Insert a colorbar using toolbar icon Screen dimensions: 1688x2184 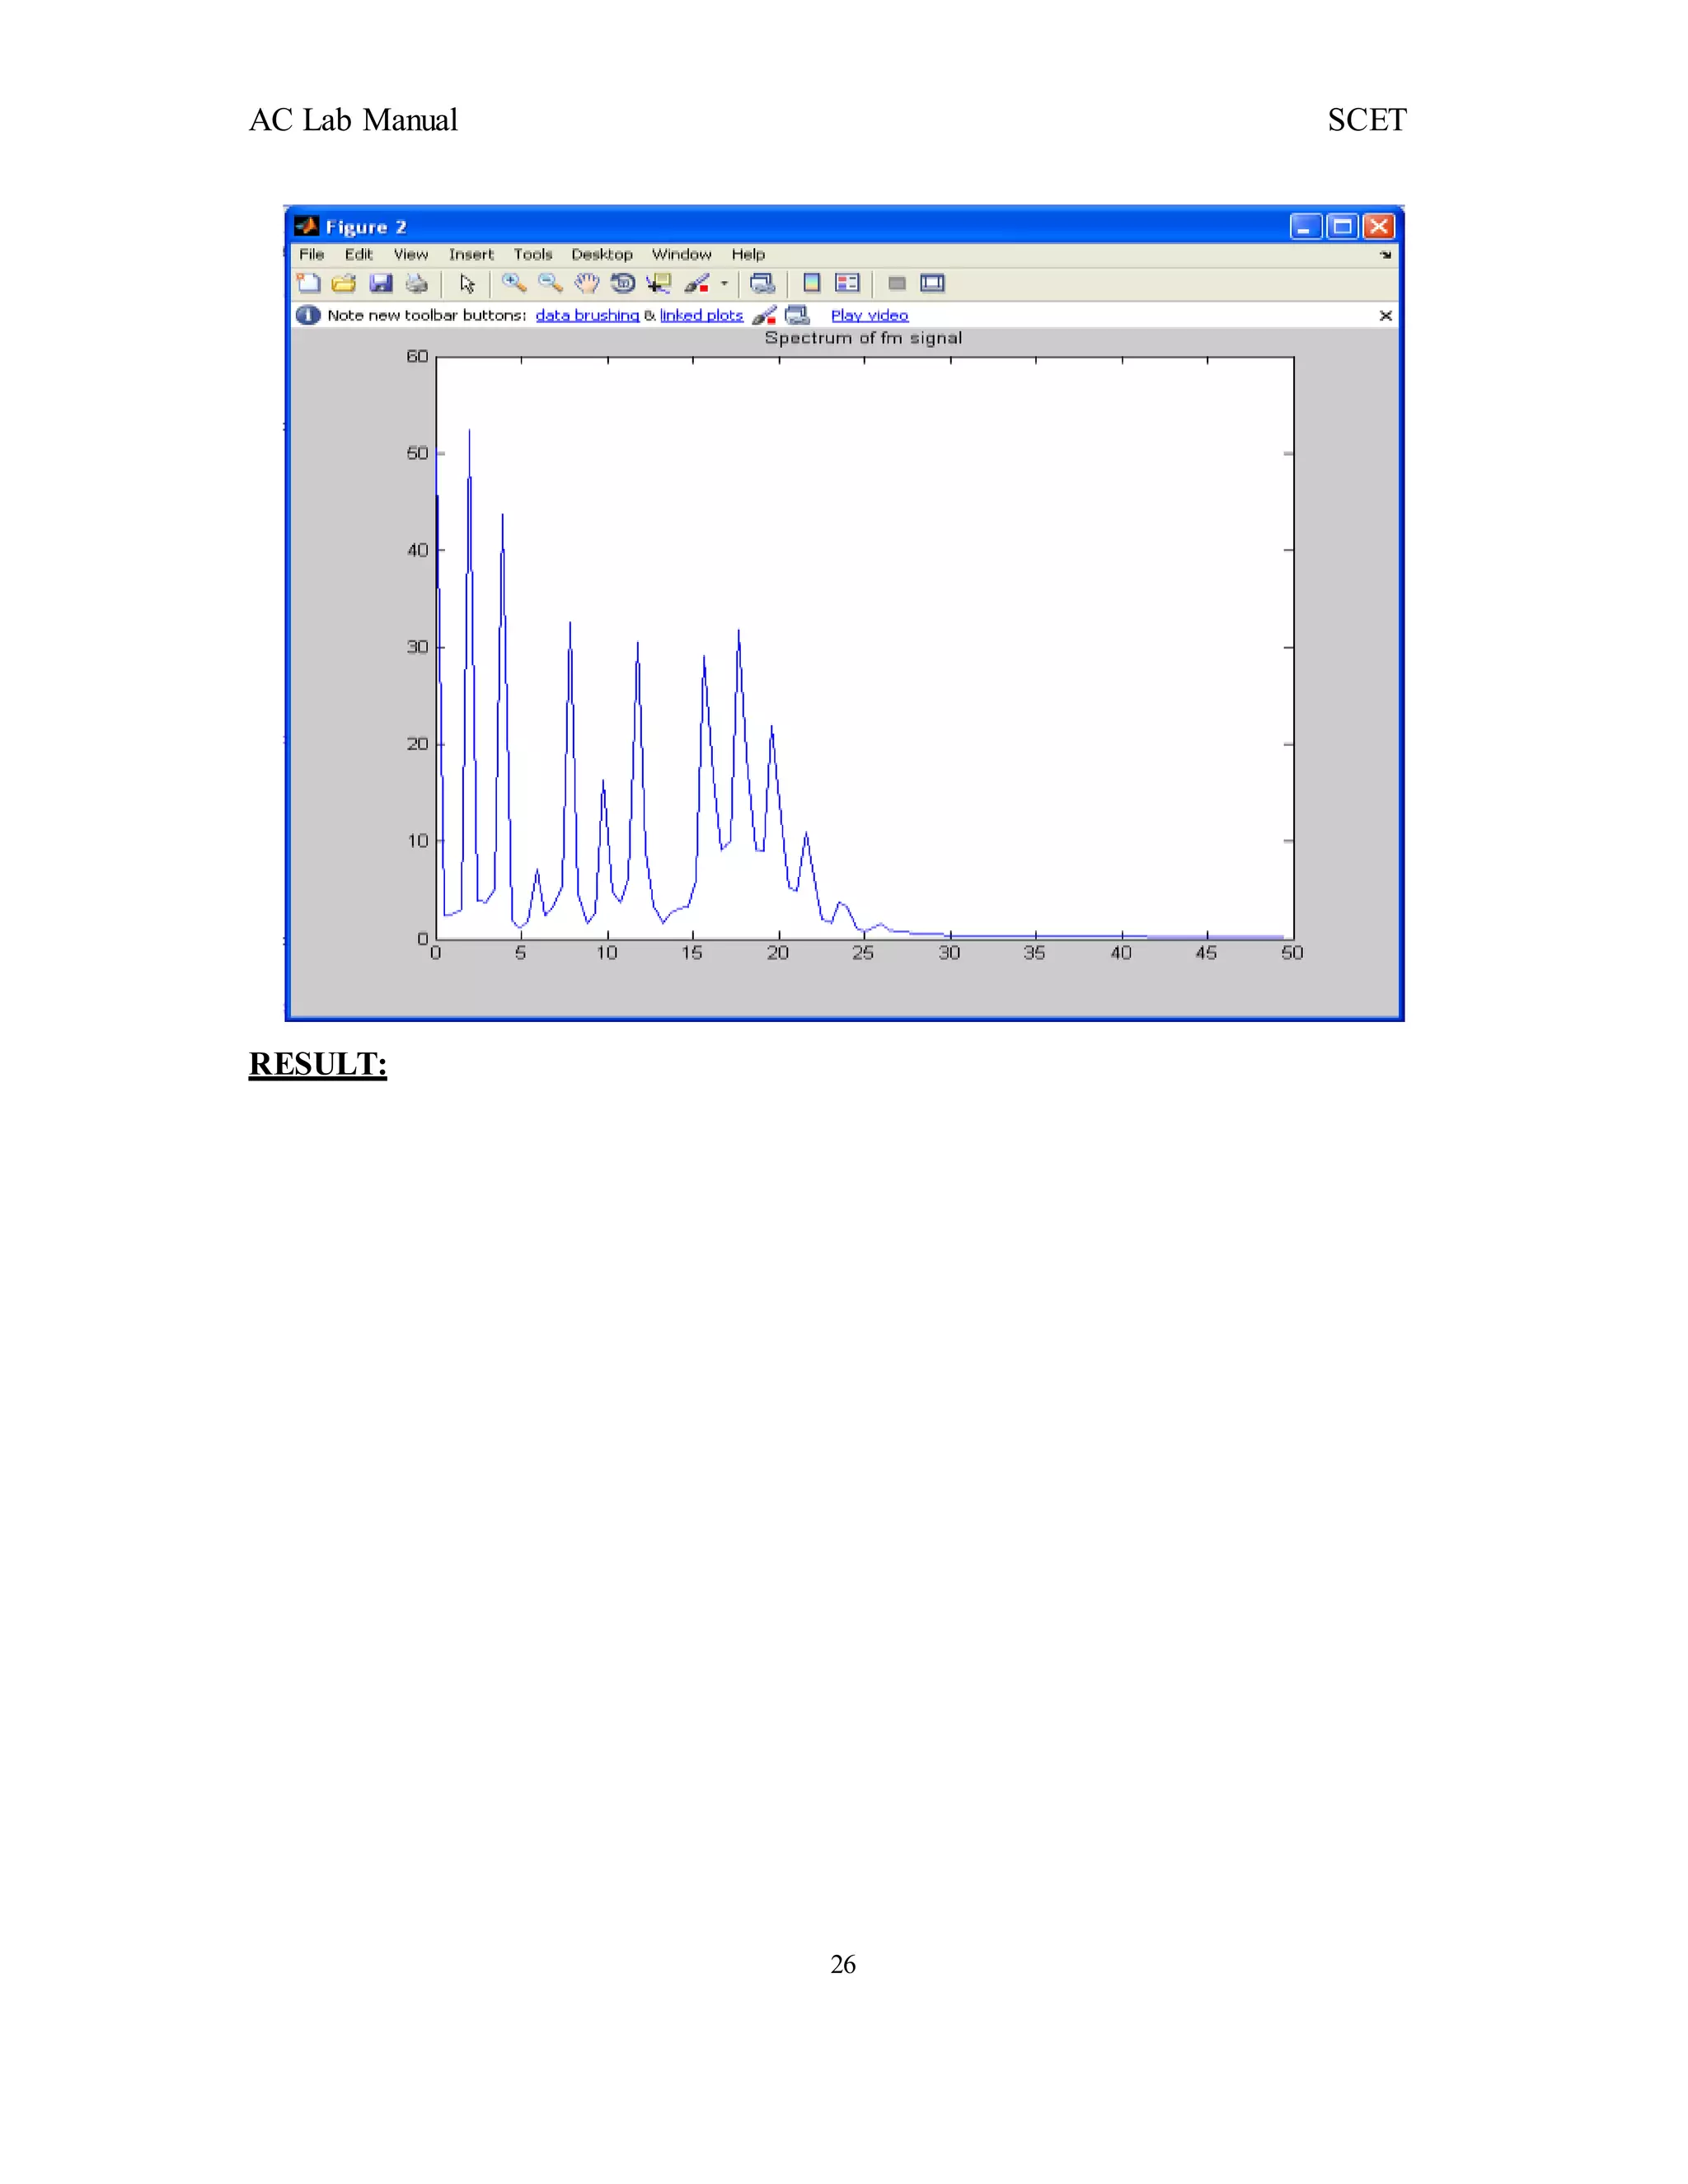(812, 284)
